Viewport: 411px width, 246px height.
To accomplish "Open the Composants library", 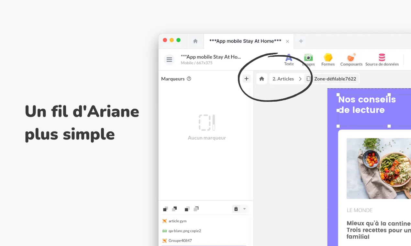I will [x=351, y=60].
